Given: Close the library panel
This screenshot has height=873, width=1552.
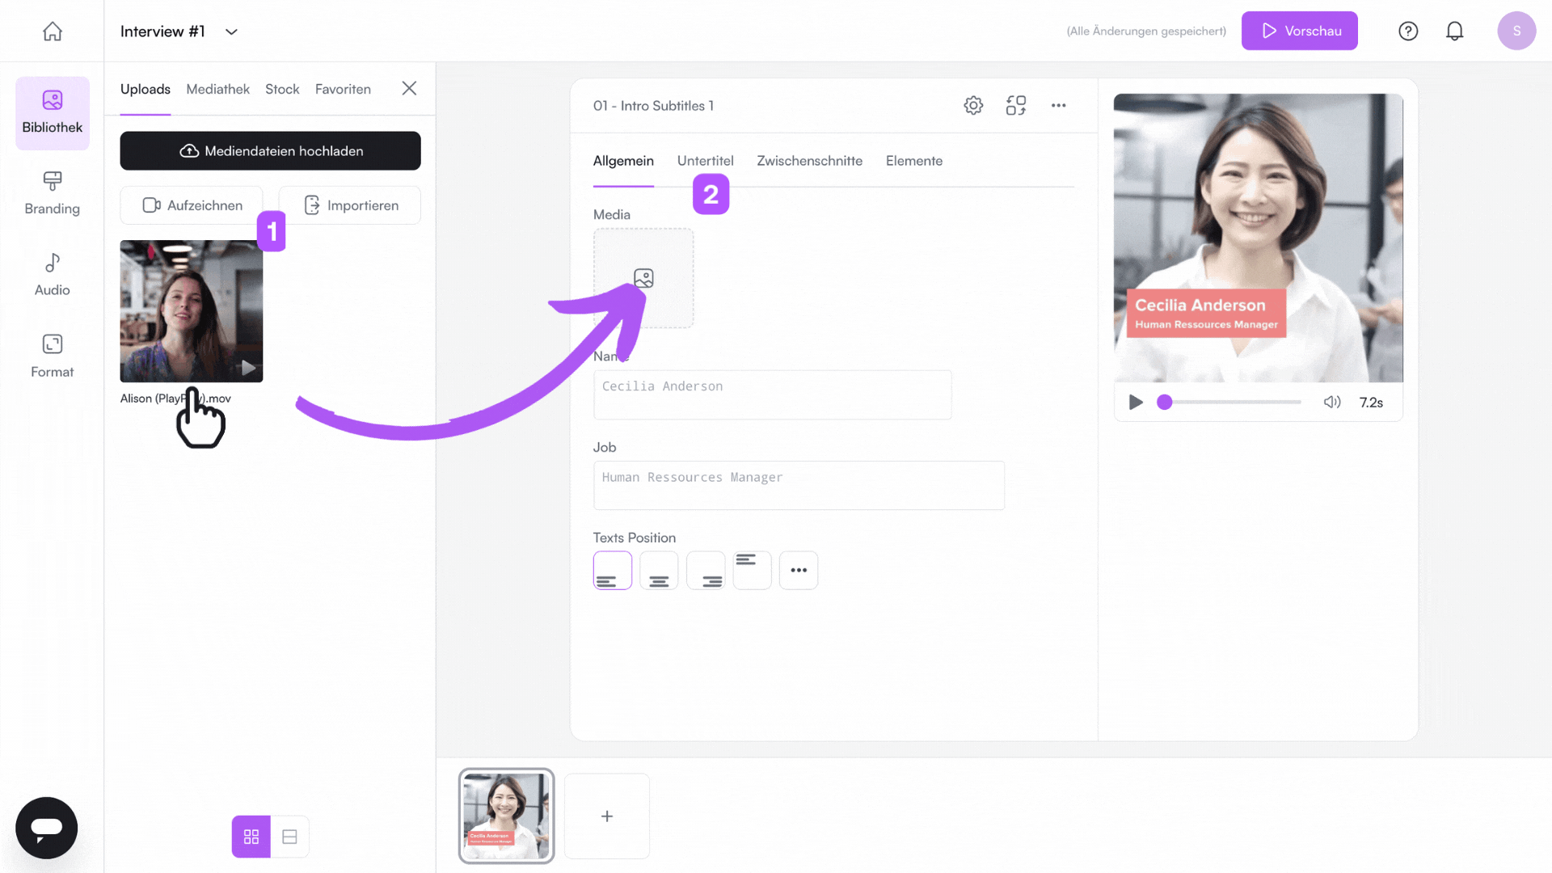Looking at the screenshot, I should tap(409, 88).
